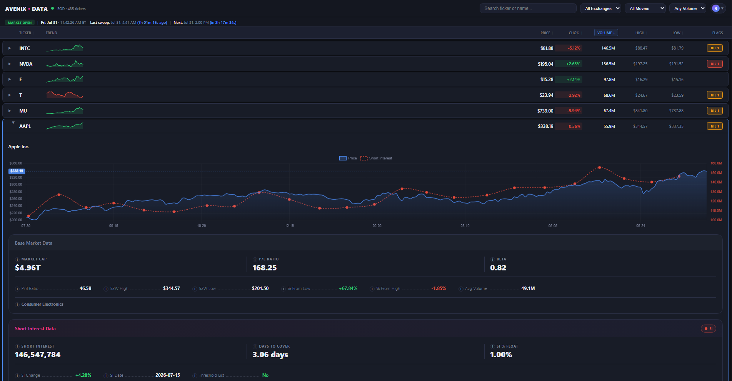Screen dimensions: 732x381
Task: Click the 3.06 days value
Action: 270,354
